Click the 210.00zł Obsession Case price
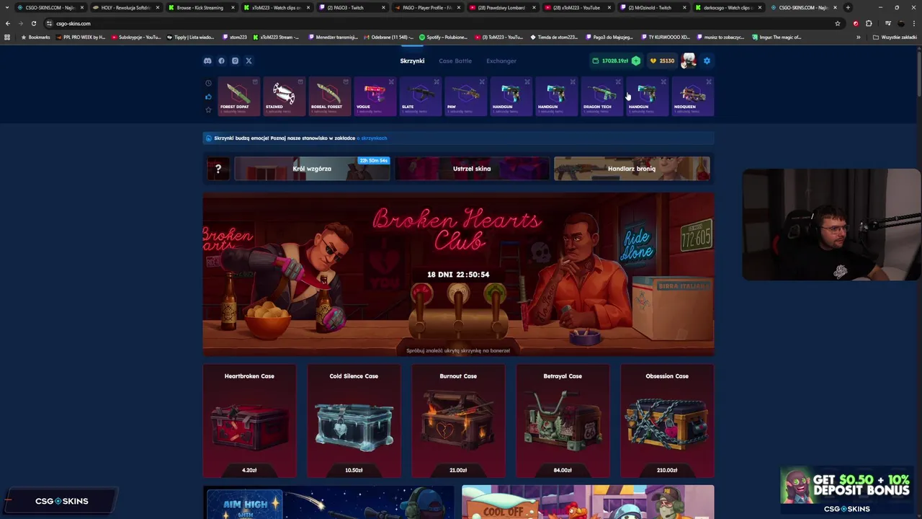 click(667, 470)
